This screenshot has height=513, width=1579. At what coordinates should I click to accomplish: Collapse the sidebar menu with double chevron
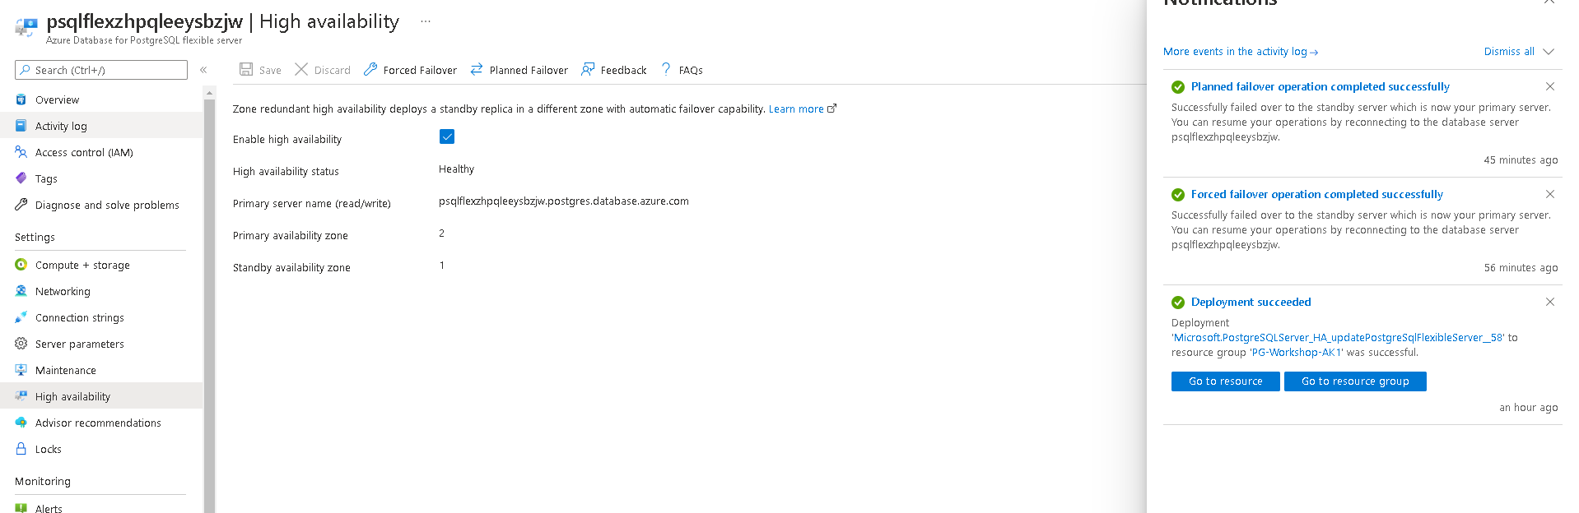(x=203, y=70)
